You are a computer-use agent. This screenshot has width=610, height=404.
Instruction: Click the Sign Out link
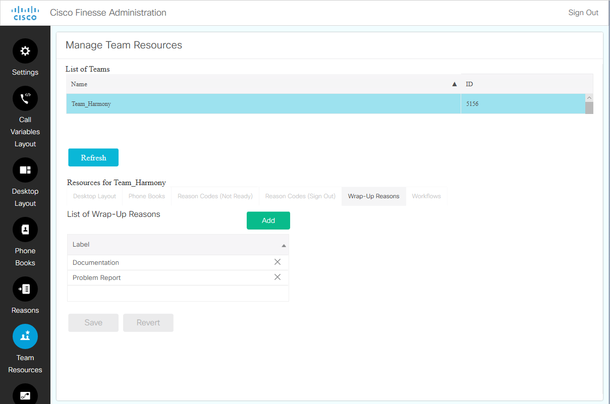coord(583,13)
